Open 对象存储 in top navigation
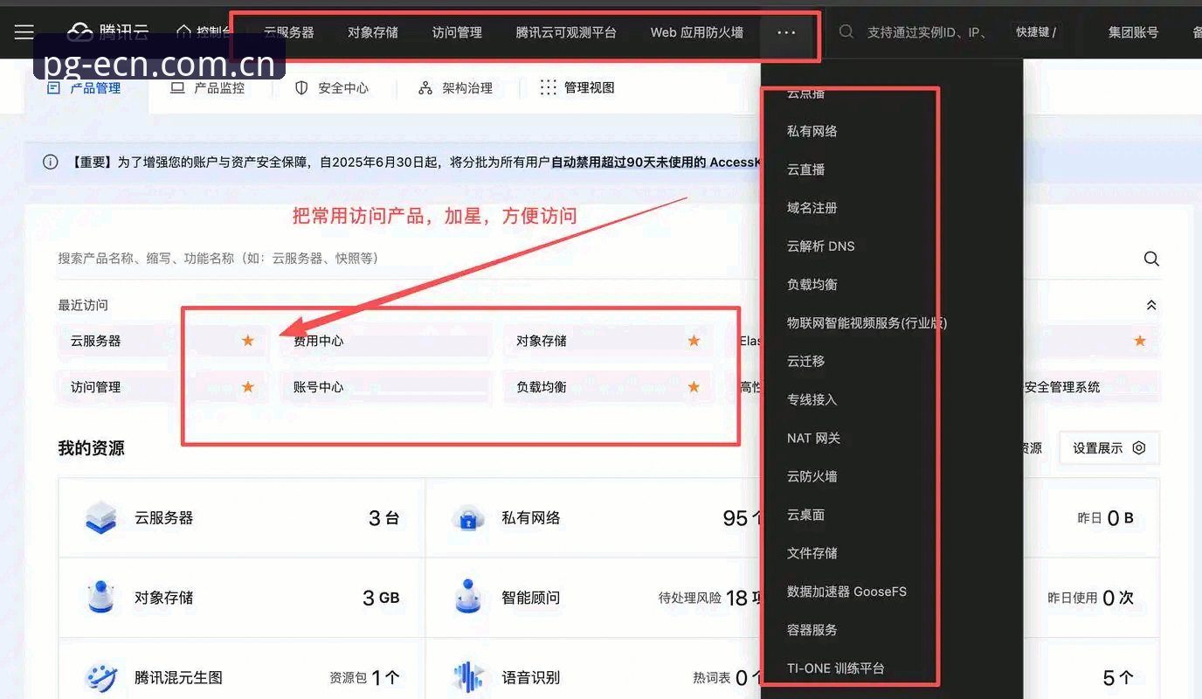This screenshot has width=1202, height=699. pos(373,32)
